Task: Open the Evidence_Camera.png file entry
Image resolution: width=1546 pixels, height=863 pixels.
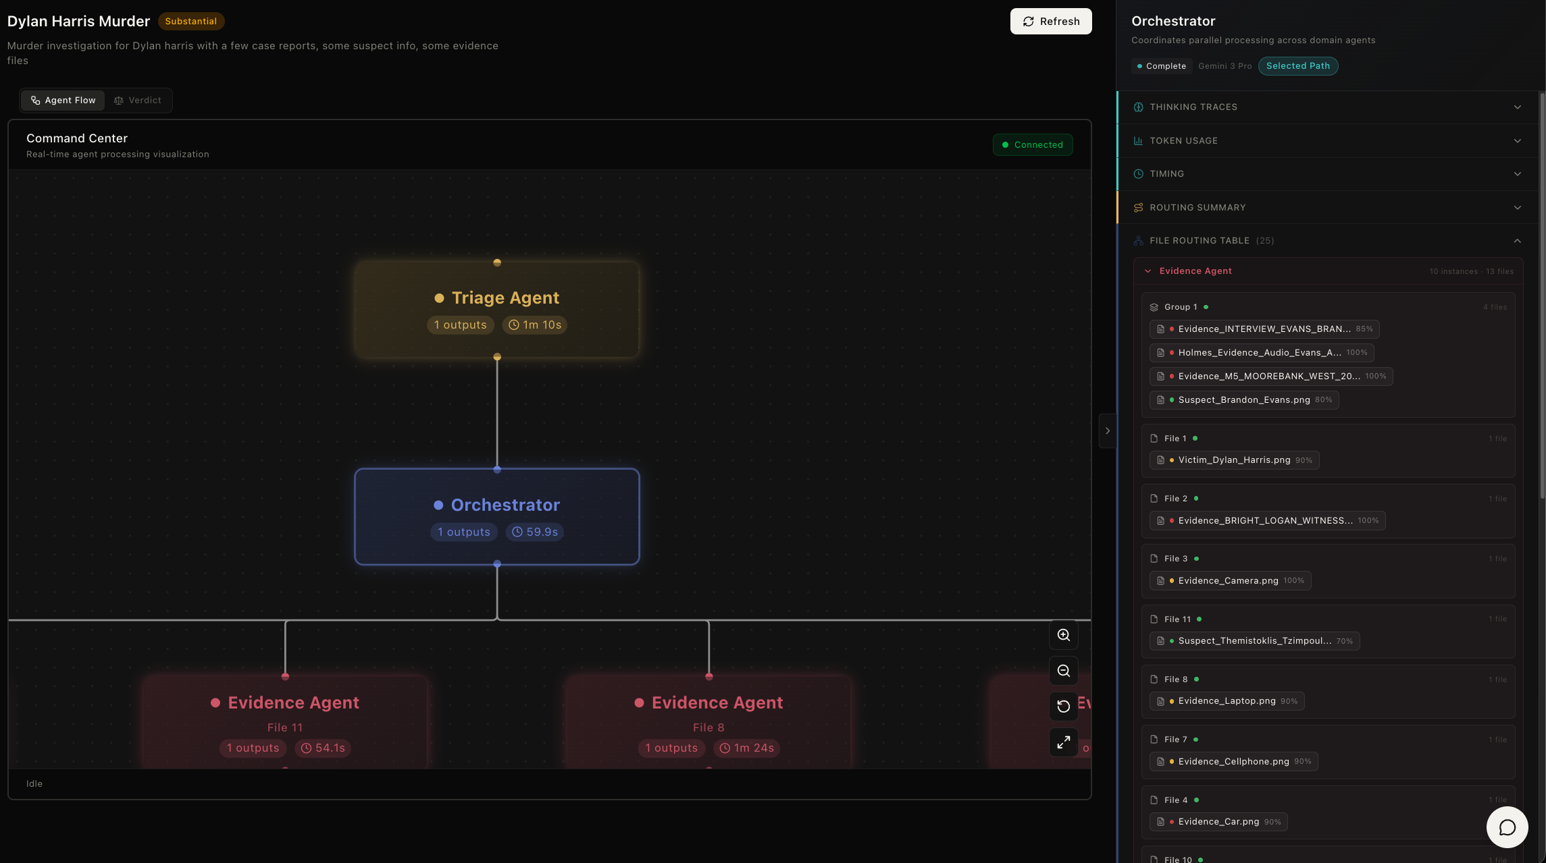Action: [x=1229, y=581]
